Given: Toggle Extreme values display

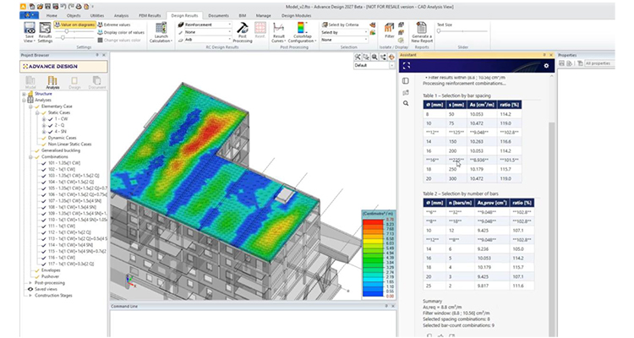Looking at the screenshot, I should click(113, 25).
